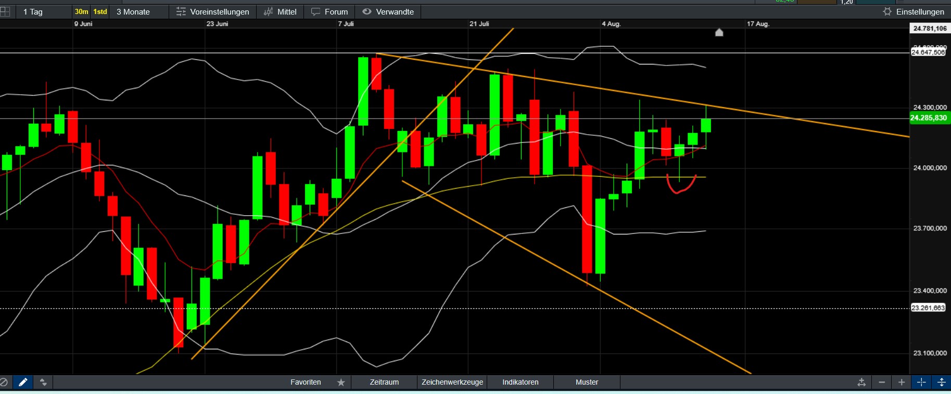
Task: Open the 3 Monate time range selector
Action: [133, 11]
